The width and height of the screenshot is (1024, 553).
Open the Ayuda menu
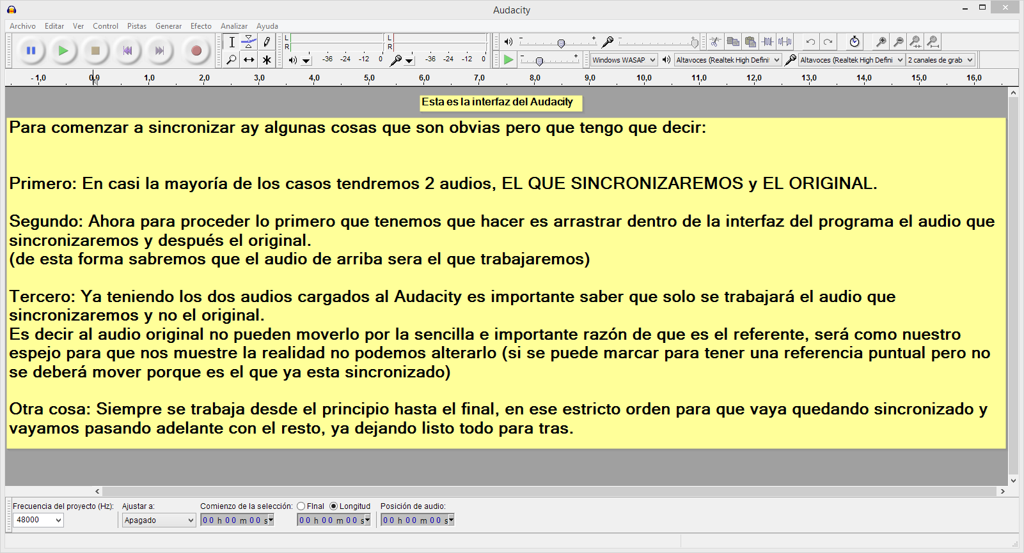(x=267, y=26)
